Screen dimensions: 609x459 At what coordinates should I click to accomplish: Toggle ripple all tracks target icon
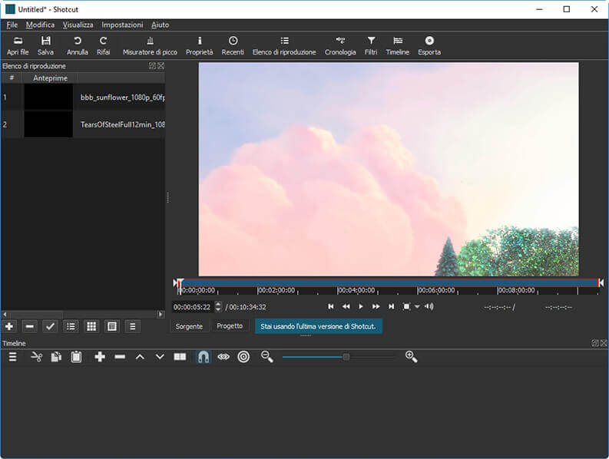pos(243,357)
